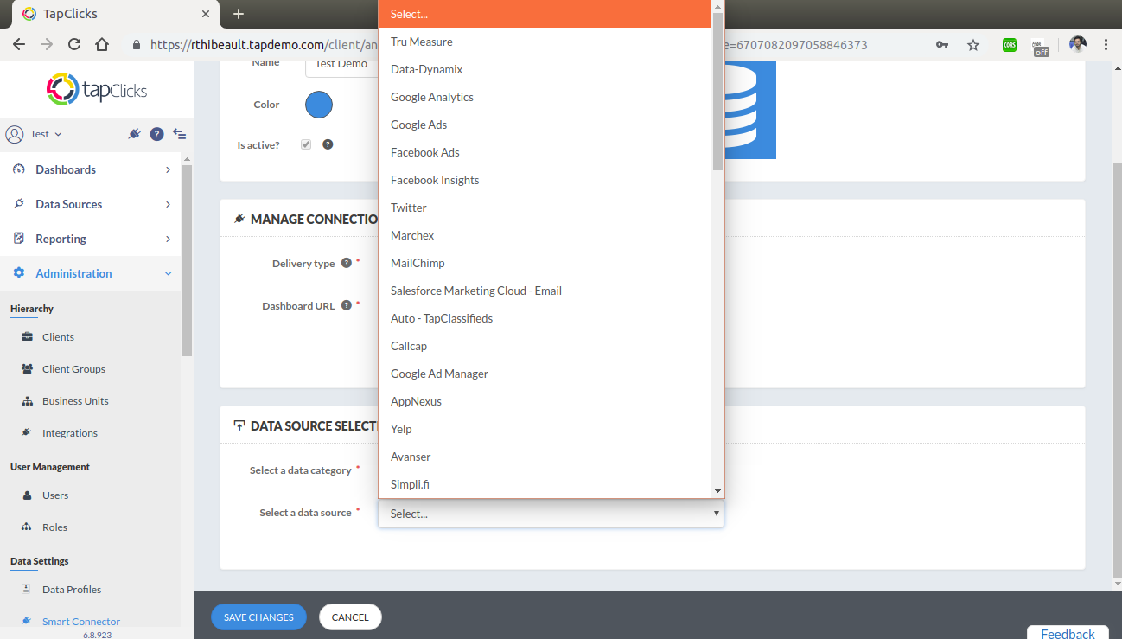Pick Yelp option
The height and width of the screenshot is (639, 1122).
(x=545, y=429)
